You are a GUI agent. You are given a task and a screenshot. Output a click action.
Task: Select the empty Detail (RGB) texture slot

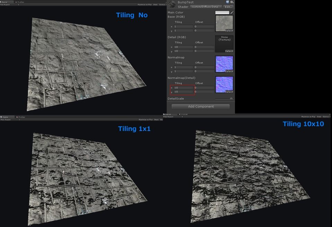(224, 44)
